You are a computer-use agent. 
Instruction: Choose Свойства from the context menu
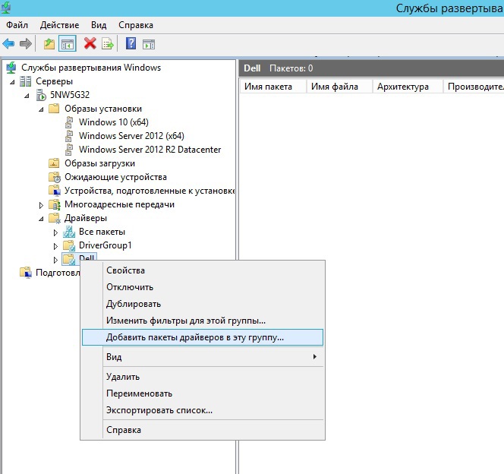[203, 270]
